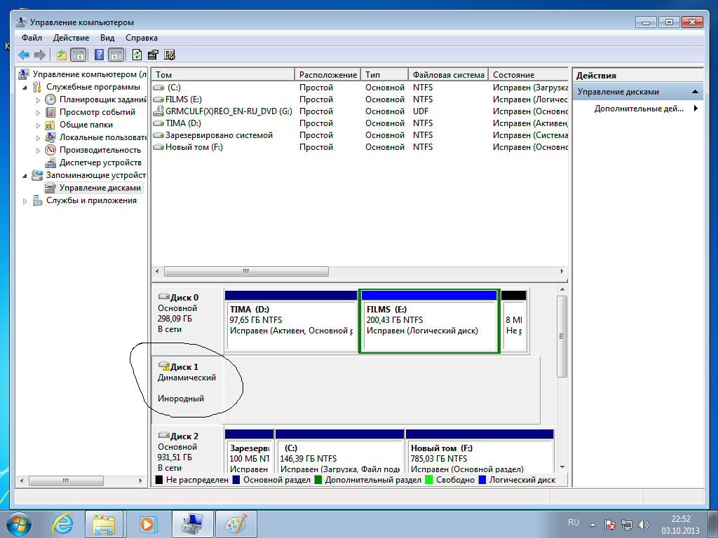Toggle the Show/Hide Action Pane icon
718x538 pixels.
pos(116,55)
